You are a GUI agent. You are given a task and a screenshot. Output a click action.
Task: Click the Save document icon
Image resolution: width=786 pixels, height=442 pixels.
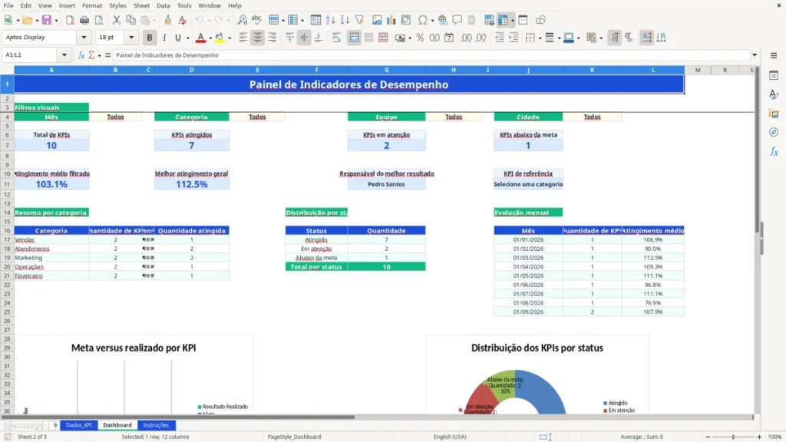47,20
